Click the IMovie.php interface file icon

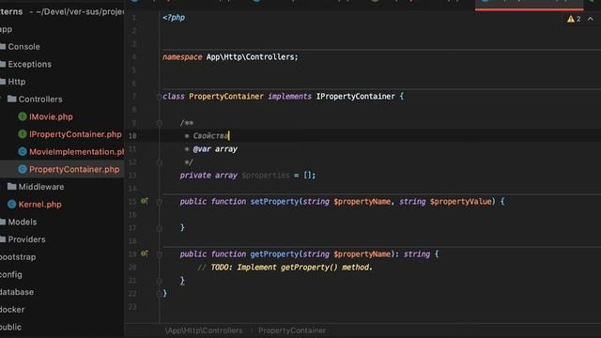click(x=23, y=116)
